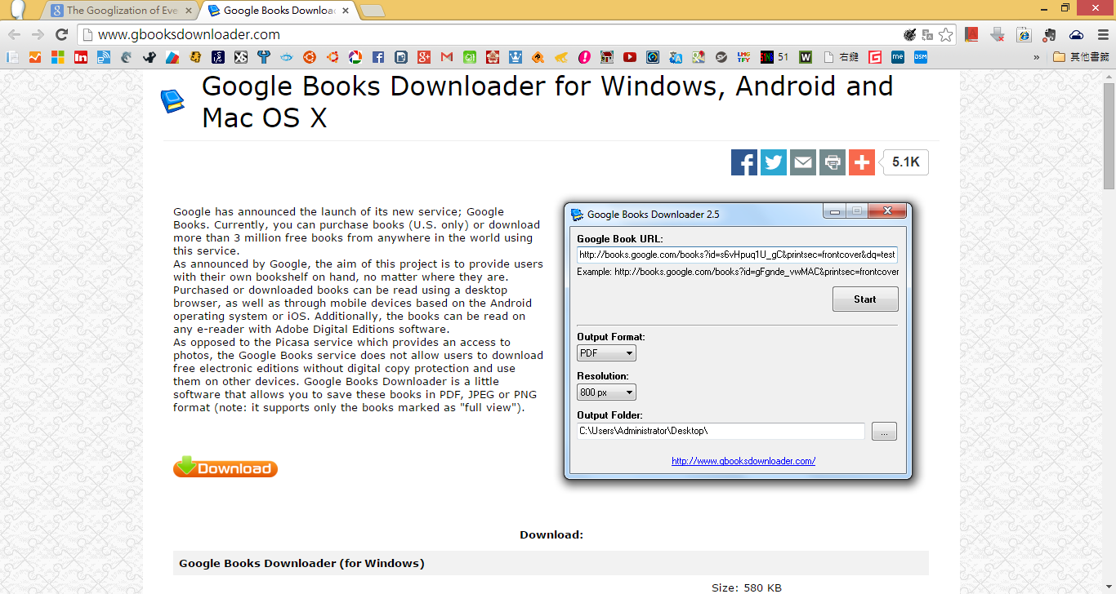This screenshot has width=1116, height=594.
Task: Open the Picasa pinwheel bookmark icon
Action: (x=355, y=57)
